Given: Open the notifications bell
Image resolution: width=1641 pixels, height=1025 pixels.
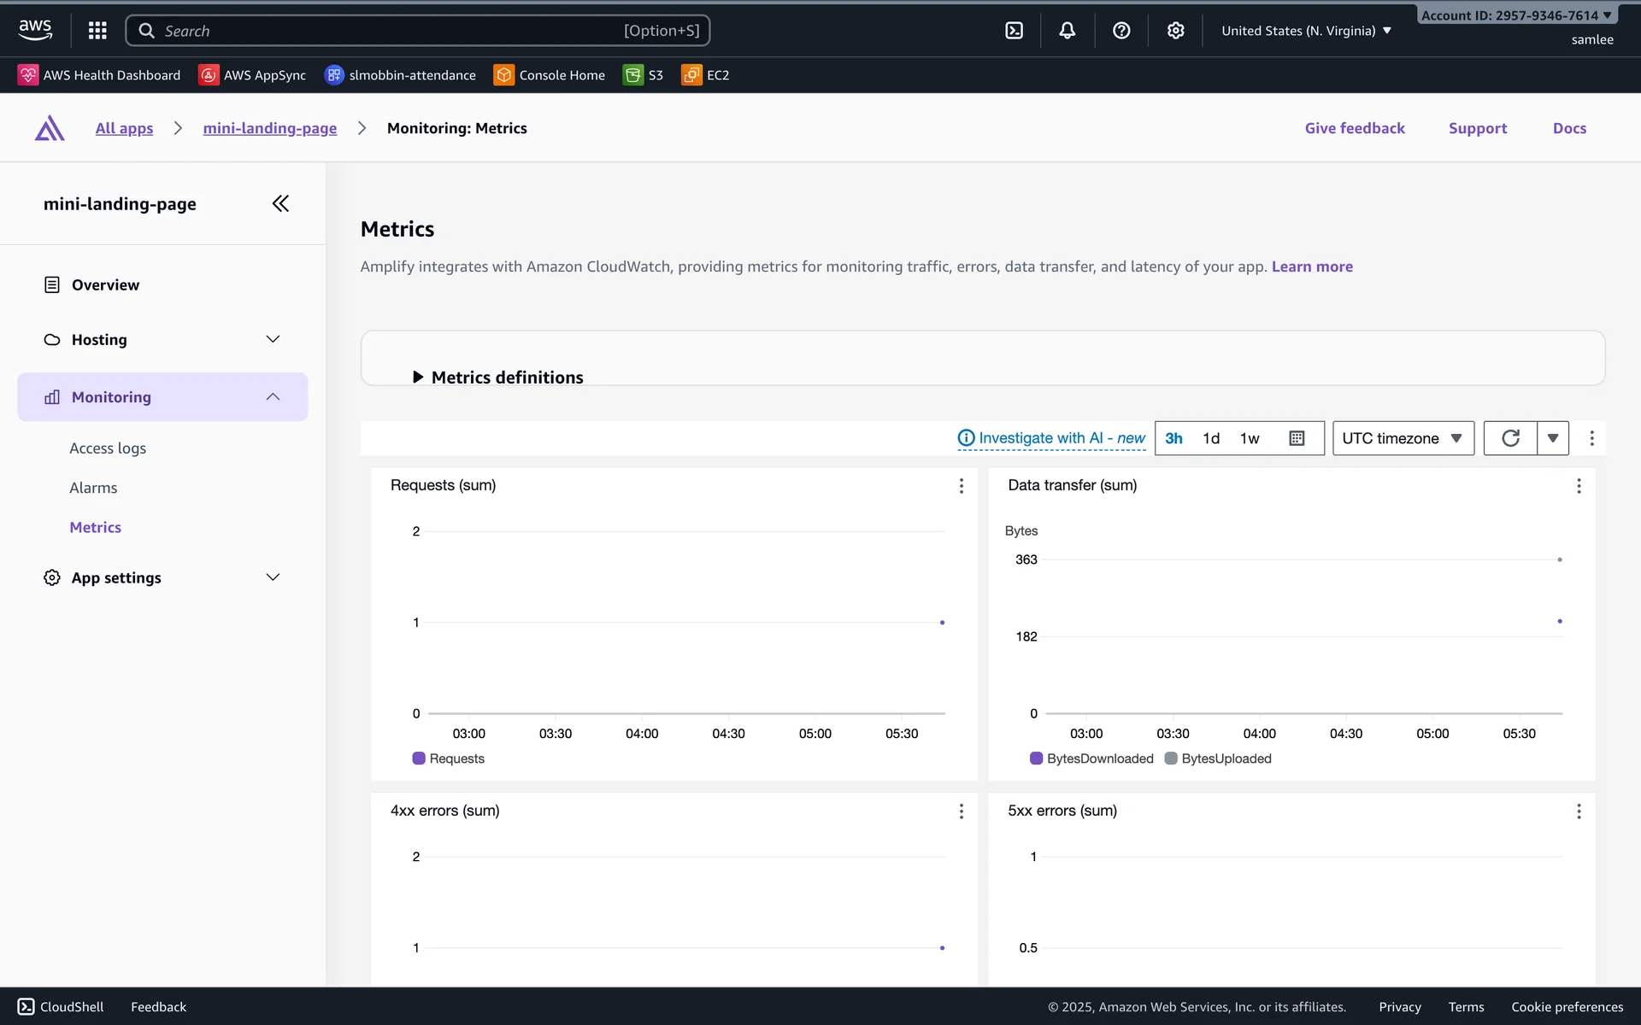Looking at the screenshot, I should click(1067, 31).
